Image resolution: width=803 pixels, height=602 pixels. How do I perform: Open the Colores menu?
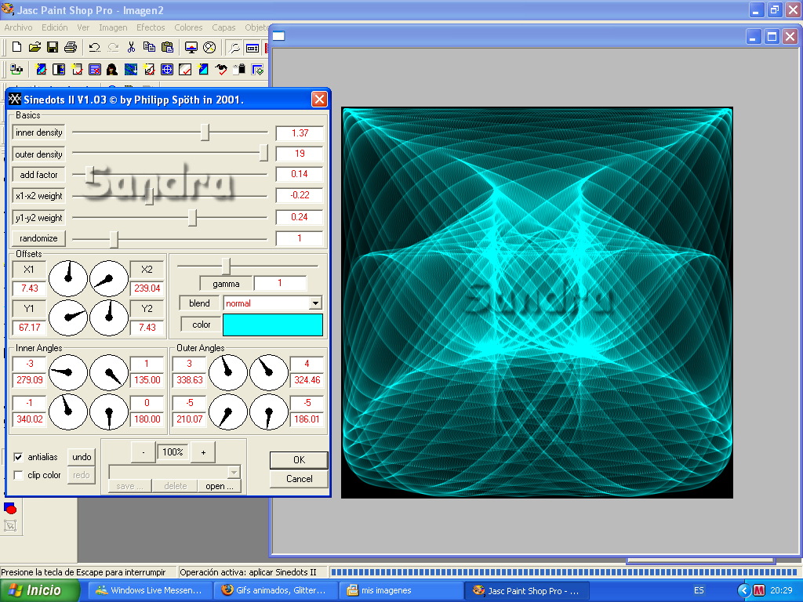pyautogui.click(x=188, y=27)
